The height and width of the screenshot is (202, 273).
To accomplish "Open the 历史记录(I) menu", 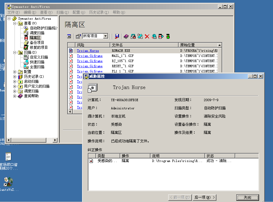I will pyautogui.click(x=99, y=12).
